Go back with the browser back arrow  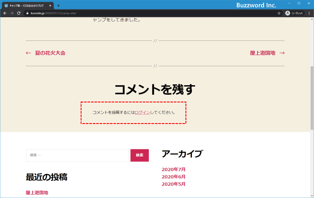click(x=5, y=13)
